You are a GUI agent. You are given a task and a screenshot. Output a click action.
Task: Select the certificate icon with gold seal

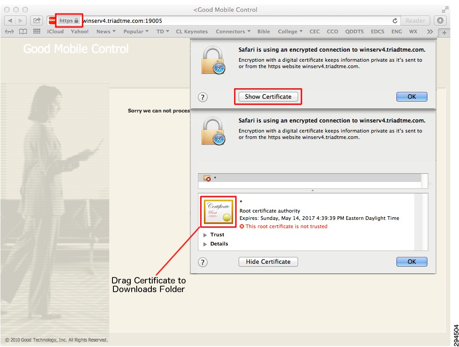[x=219, y=211]
